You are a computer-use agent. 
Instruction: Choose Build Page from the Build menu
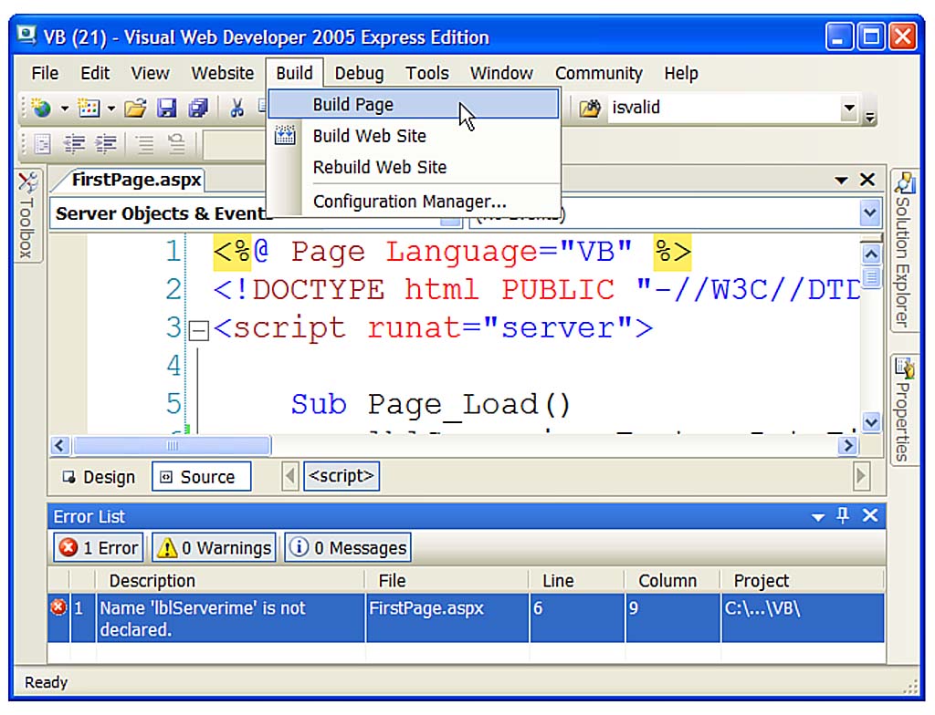pos(414,105)
